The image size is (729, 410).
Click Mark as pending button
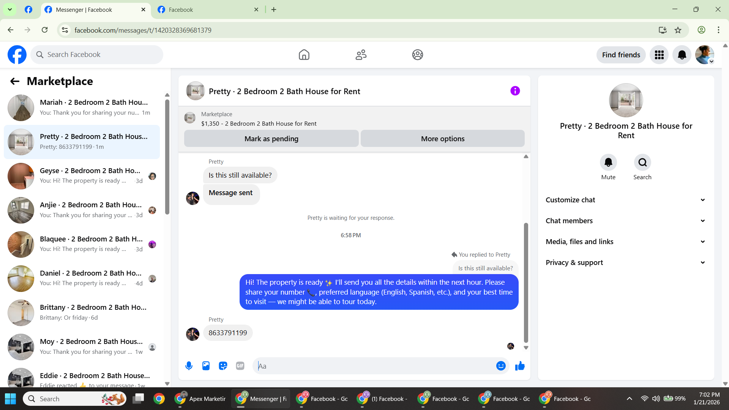tap(271, 139)
